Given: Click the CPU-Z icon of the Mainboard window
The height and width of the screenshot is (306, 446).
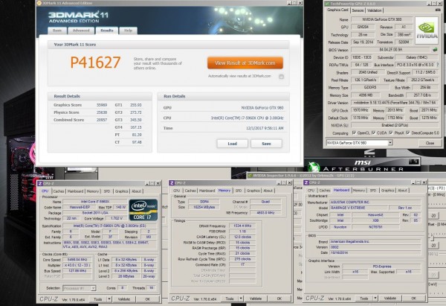Looking at the screenshot, I should pos(308,183).
